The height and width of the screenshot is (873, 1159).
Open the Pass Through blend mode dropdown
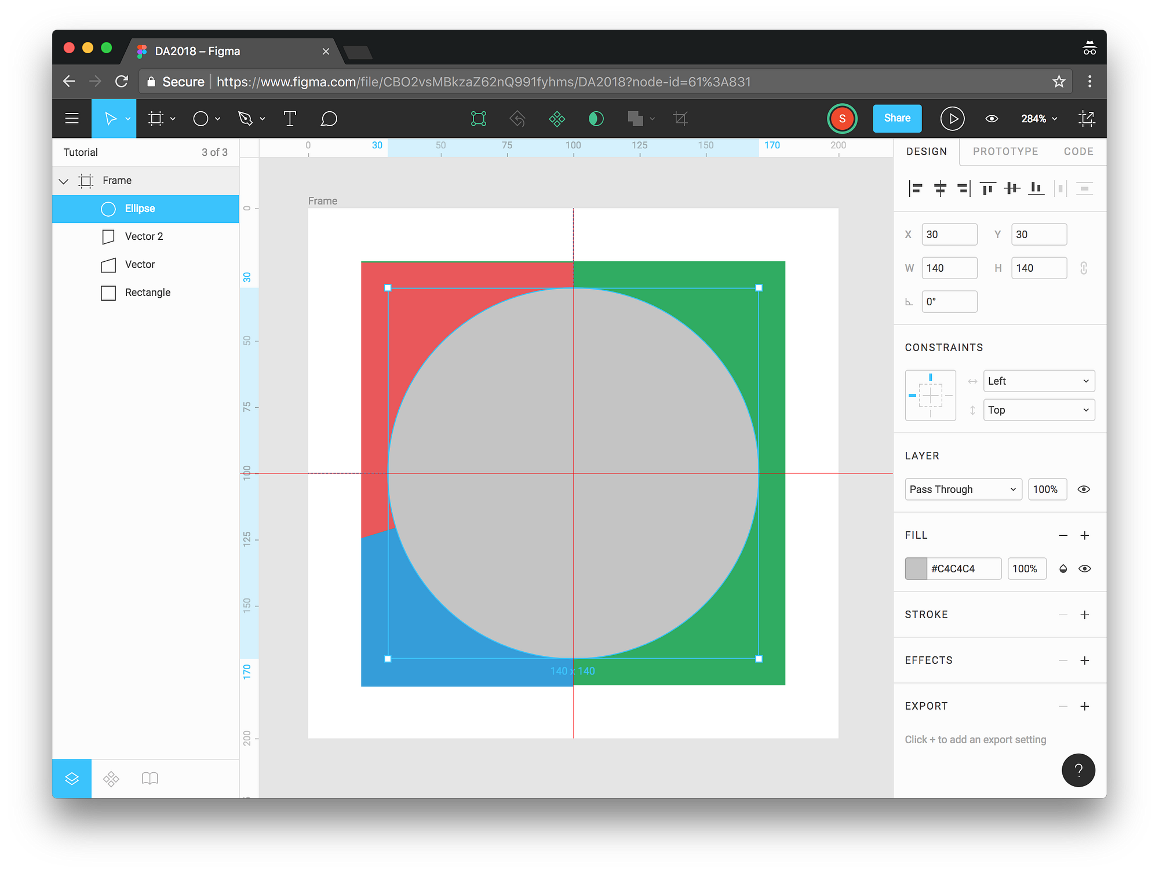[x=963, y=490]
